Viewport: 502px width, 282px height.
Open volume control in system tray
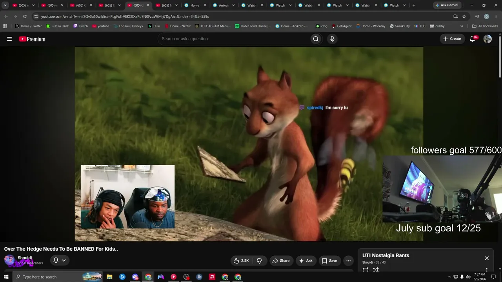[x=468, y=277]
